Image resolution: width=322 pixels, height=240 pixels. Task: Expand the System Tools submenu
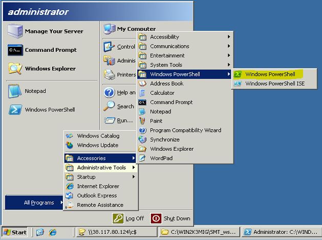click(x=185, y=65)
